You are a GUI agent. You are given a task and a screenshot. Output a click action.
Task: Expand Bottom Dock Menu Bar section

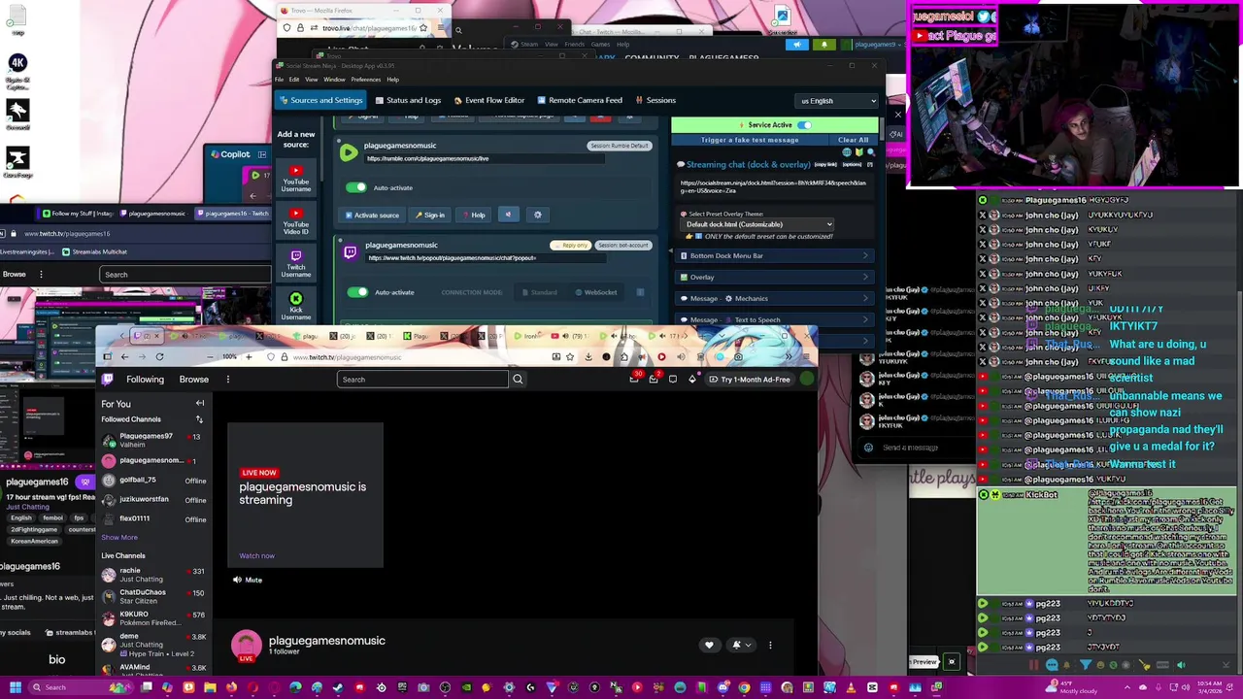(776, 255)
